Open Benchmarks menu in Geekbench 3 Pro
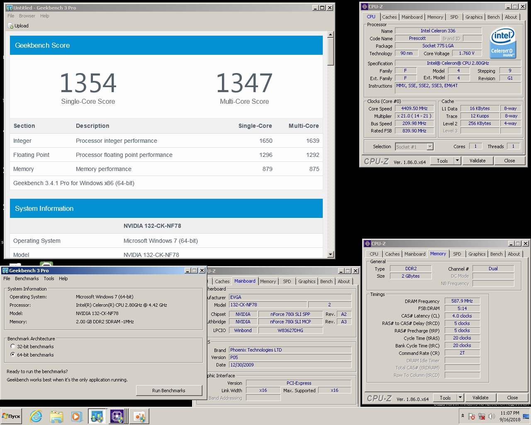 coord(27,278)
